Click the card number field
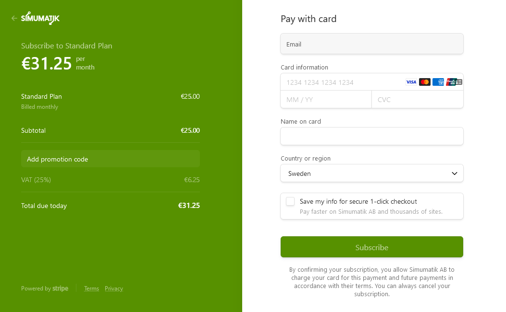 pyautogui.click(x=341, y=82)
